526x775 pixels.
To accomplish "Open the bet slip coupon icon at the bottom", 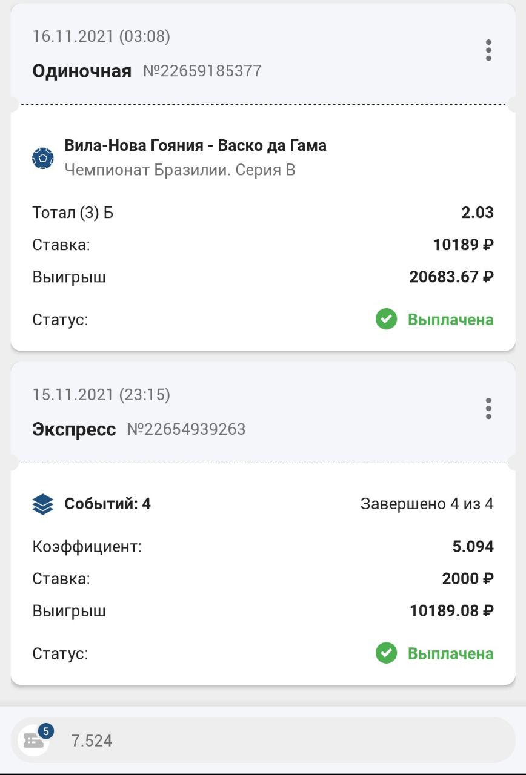I will coord(33,740).
